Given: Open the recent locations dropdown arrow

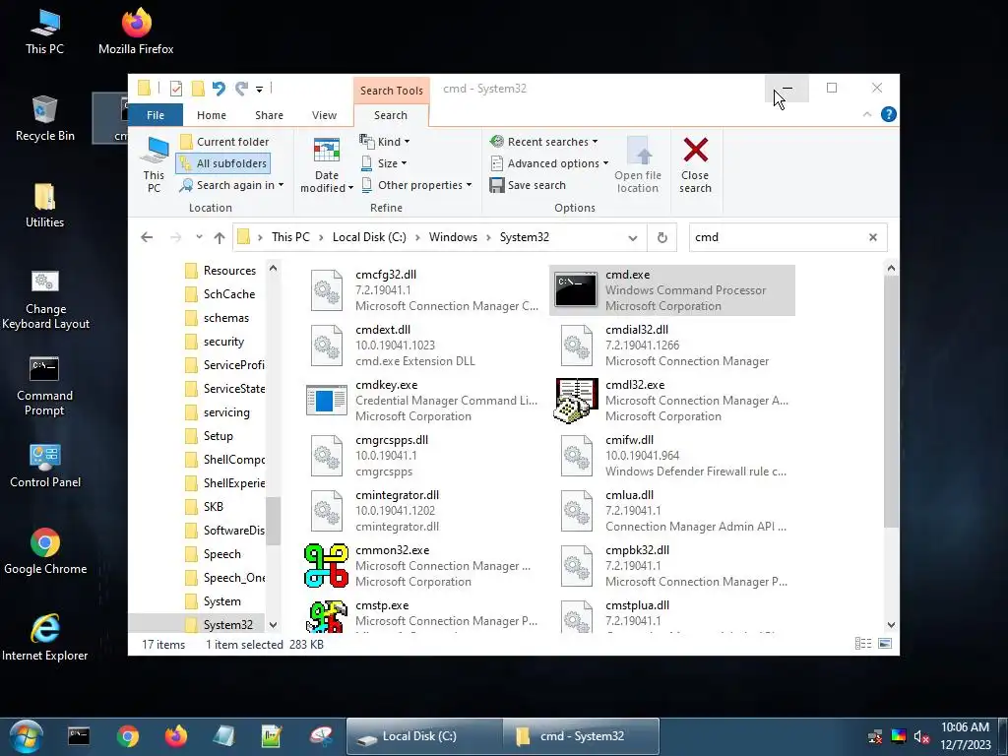Looking at the screenshot, I should pyautogui.click(x=199, y=237).
